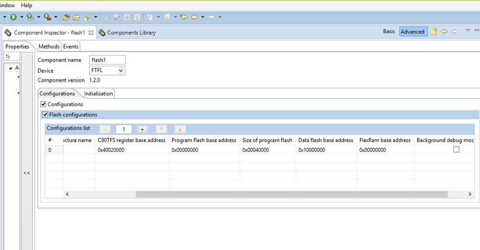480x250 pixels.
Task: Open the dropdown arrow next to green Run button
Action: pyautogui.click(x=22, y=17)
